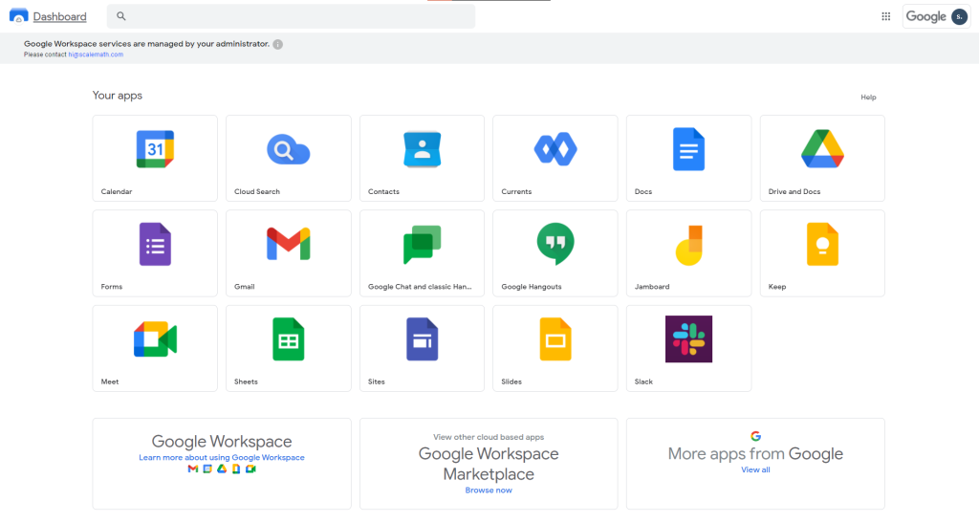Open the Sites app icon

(422, 338)
